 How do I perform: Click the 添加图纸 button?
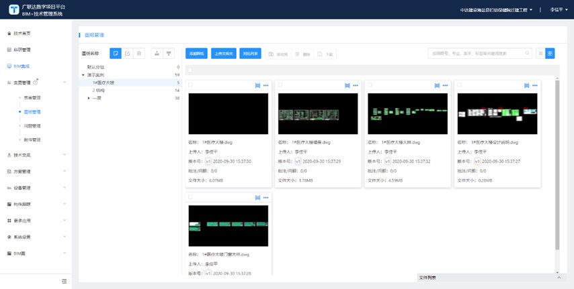click(196, 53)
